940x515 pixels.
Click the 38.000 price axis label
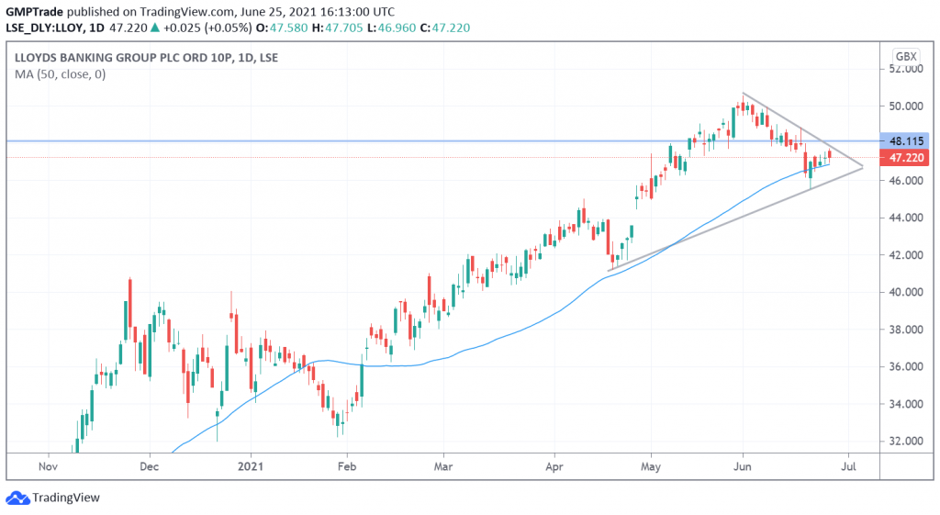click(x=906, y=330)
